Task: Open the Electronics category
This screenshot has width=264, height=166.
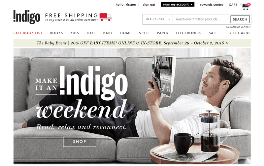Action: tap(188, 33)
